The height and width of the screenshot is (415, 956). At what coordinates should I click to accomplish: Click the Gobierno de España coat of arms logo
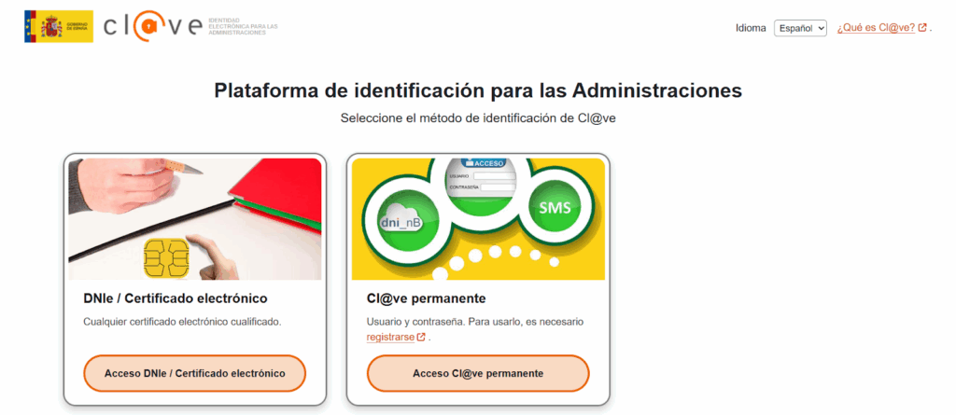59,26
